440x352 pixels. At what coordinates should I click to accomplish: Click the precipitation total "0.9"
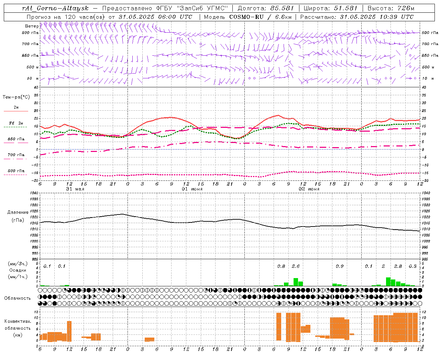pos(340,266)
